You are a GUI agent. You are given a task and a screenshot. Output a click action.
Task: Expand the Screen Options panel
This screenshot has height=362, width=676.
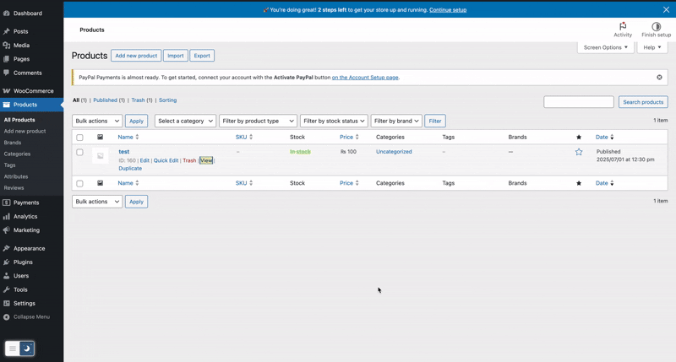click(x=606, y=48)
